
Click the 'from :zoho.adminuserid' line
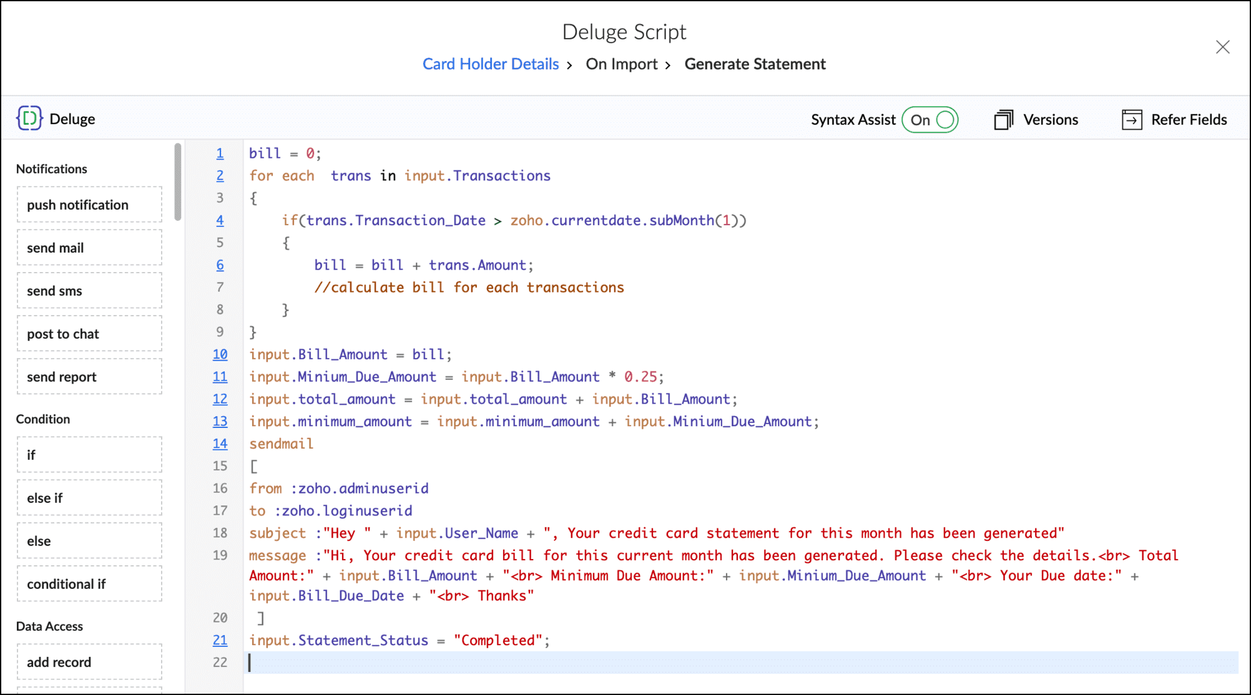pos(339,488)
